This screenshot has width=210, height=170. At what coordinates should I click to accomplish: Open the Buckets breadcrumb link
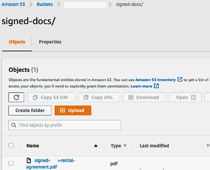[45, 4]
